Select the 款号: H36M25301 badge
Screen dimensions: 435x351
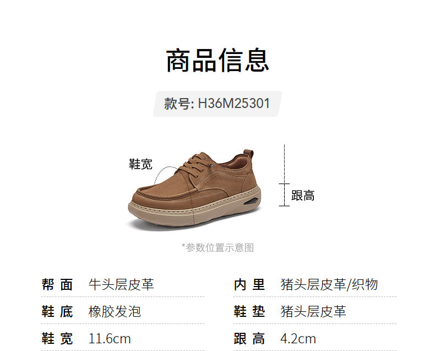pyautogui.click(x=217, y=104)
